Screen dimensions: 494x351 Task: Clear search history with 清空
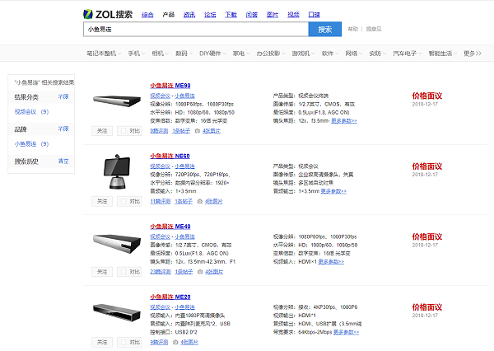click(x=63, y=161)
